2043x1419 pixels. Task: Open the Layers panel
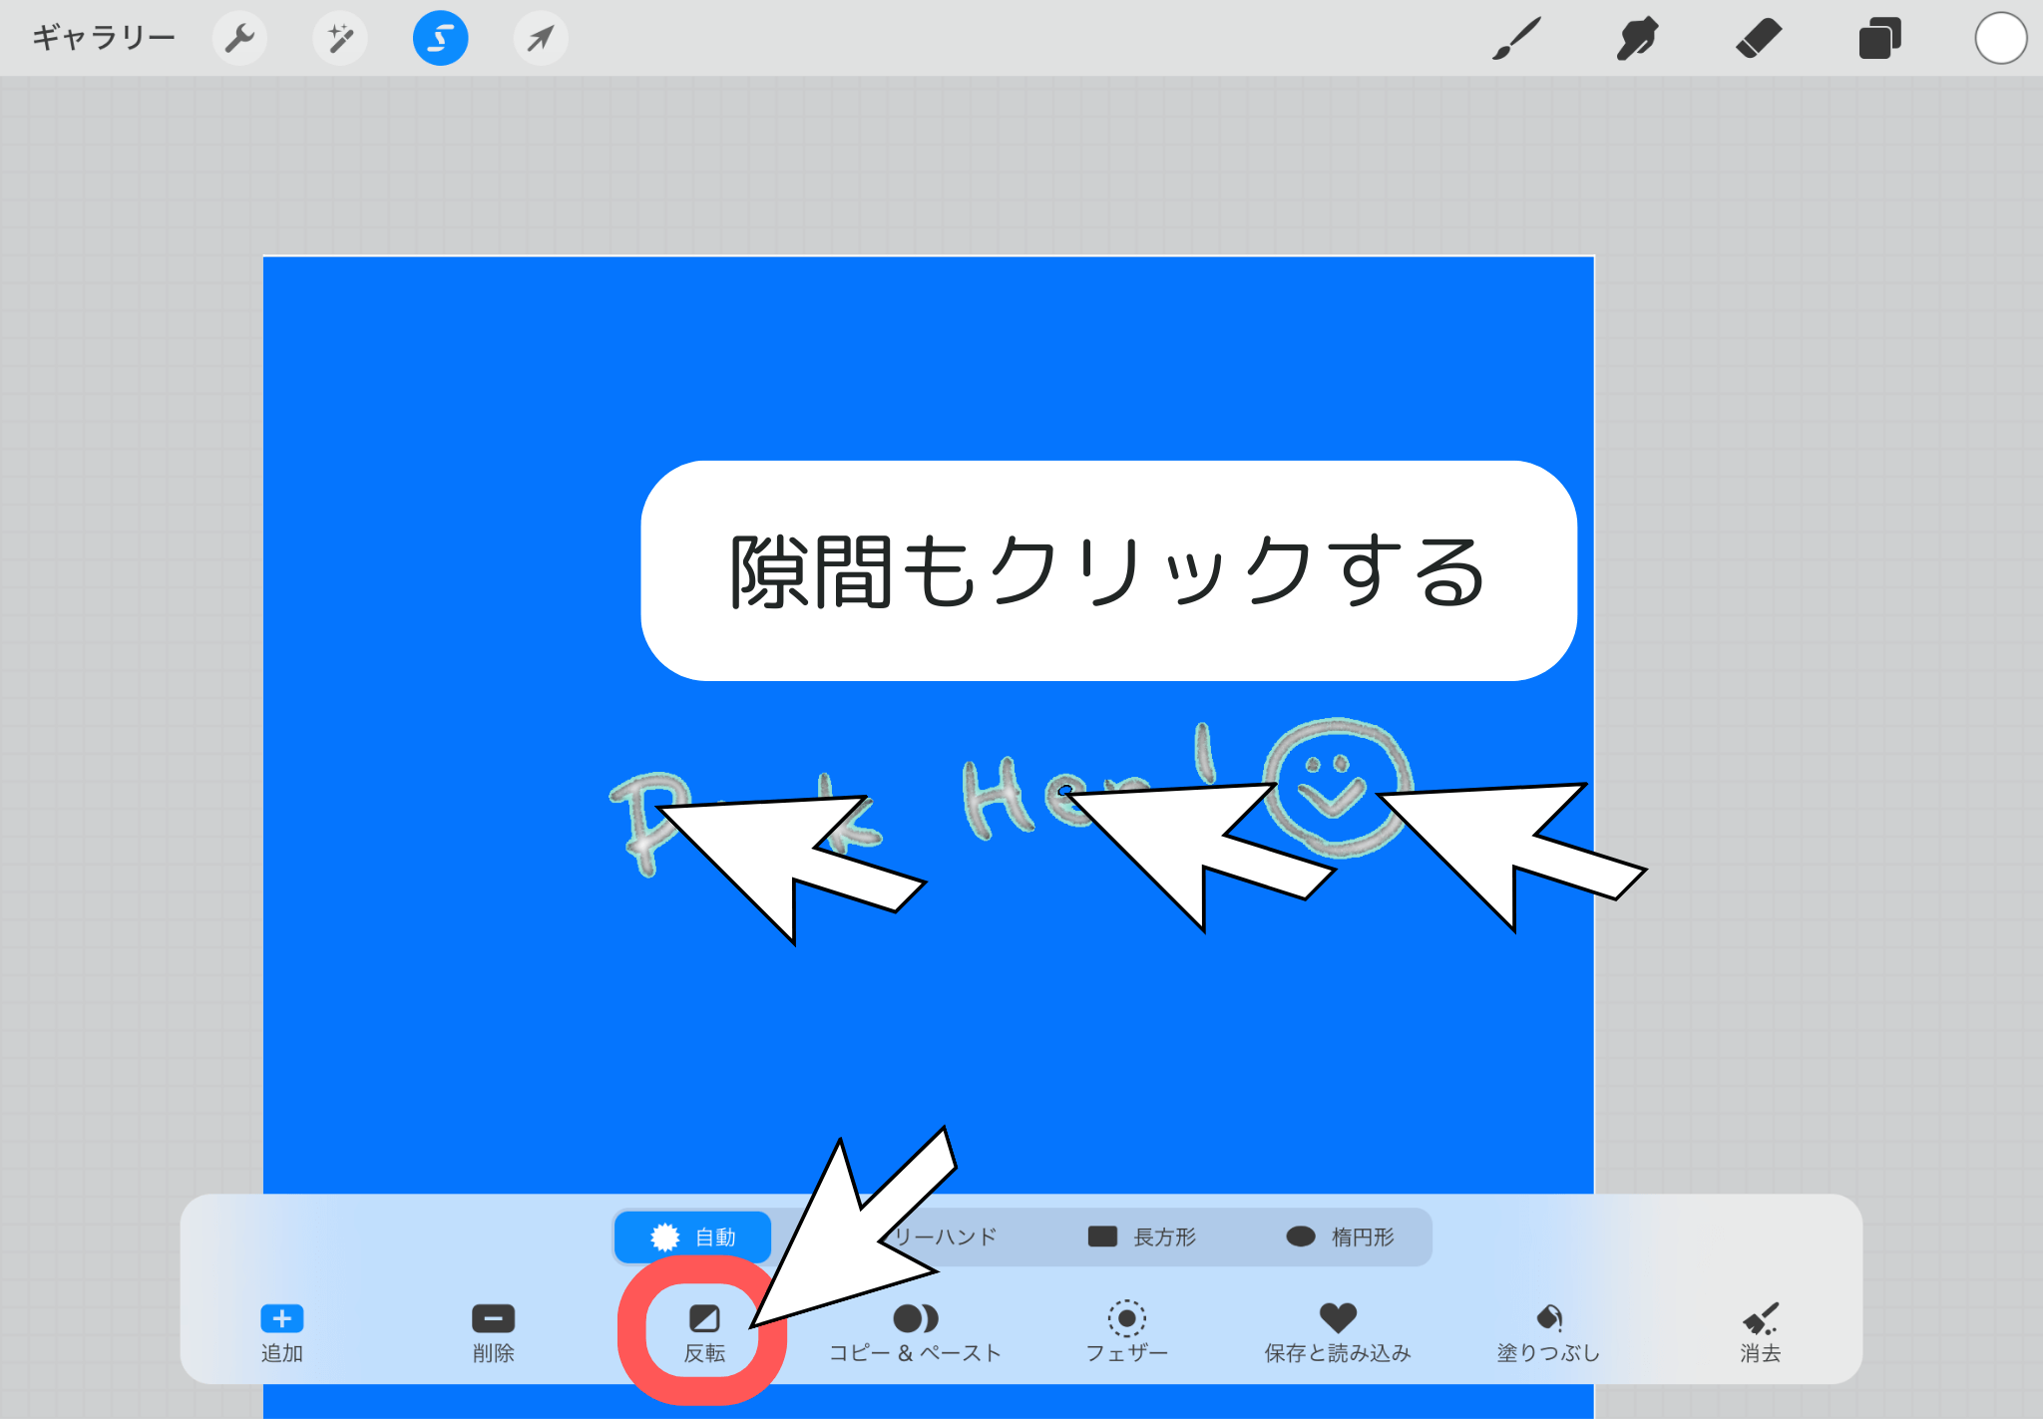(x=1879, y=39)
